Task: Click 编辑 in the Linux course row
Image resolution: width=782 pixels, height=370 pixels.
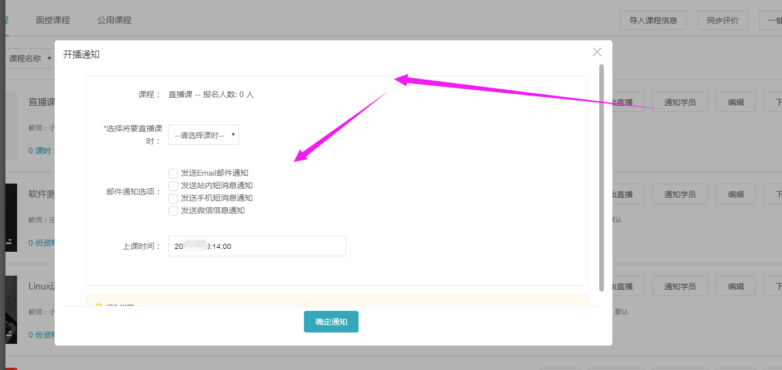Action: pyautogui.click(x=735, y=286)
